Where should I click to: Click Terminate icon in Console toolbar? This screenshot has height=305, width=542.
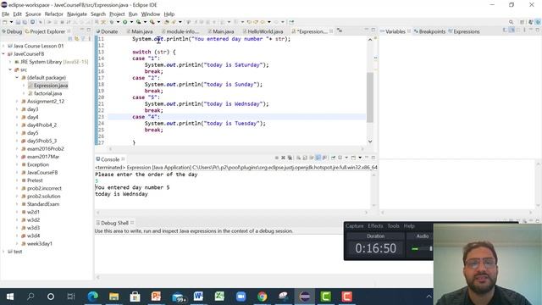pyautogui.click(x=277, y=158)
